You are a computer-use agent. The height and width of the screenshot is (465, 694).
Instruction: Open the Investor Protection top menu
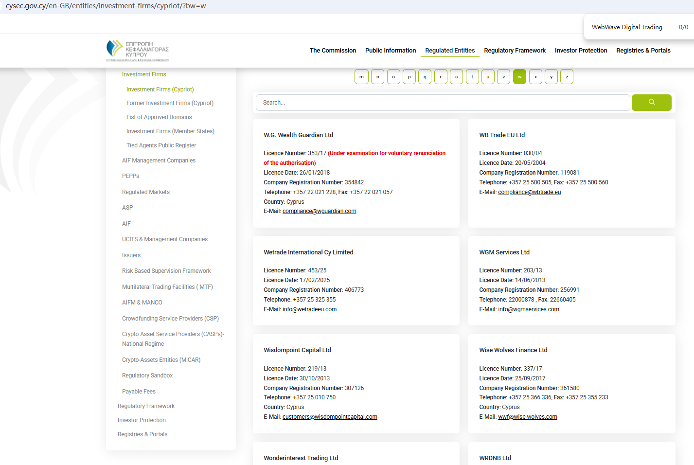tap(581, 51)
